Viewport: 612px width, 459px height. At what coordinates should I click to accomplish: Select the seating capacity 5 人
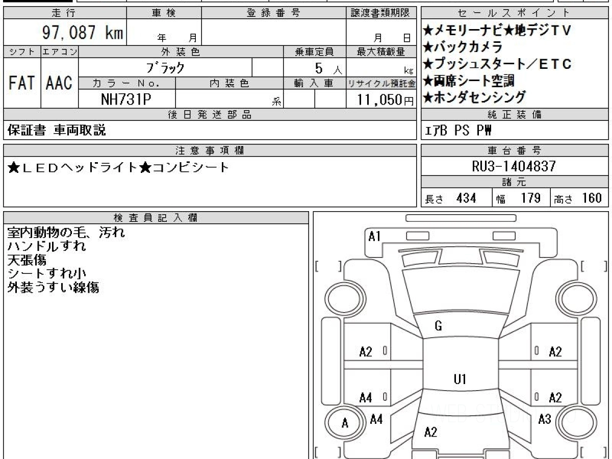click(x=328, y=68)
